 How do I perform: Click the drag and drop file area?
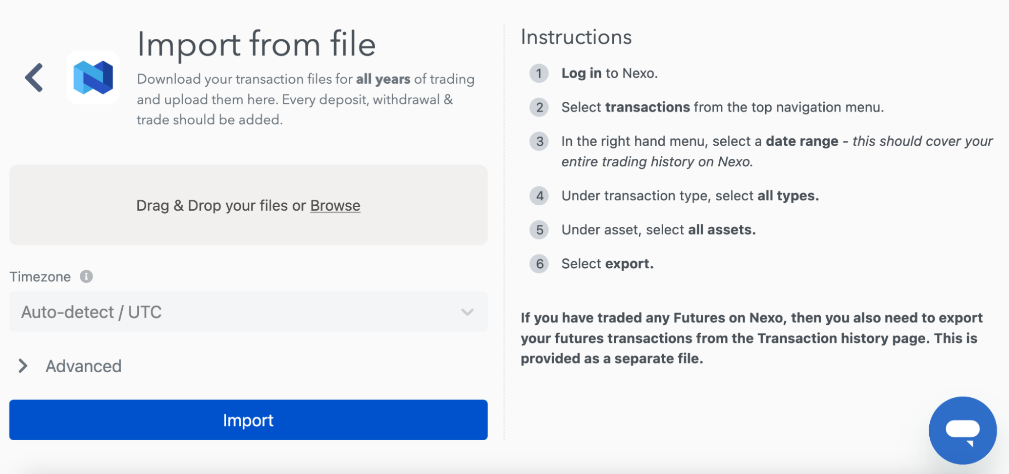pyautogui.click(x=248, y=205)
